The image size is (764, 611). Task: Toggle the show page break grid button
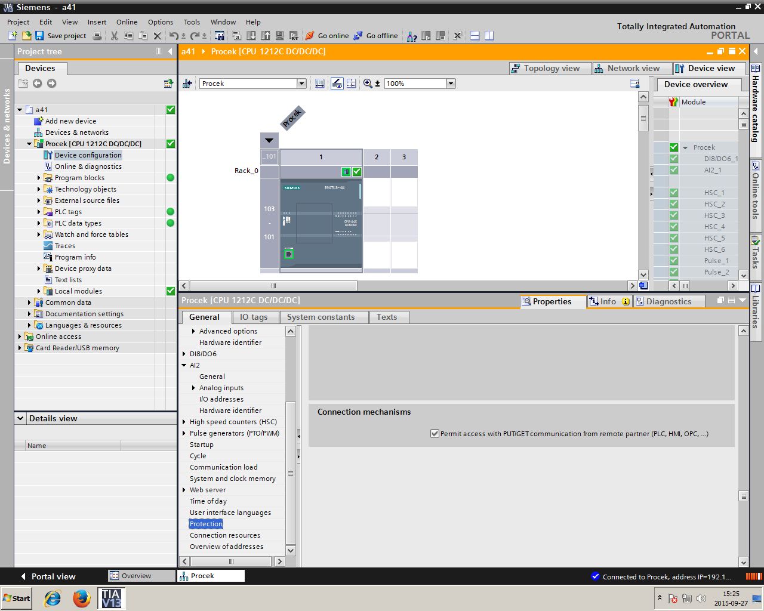(x=352, y=84)
